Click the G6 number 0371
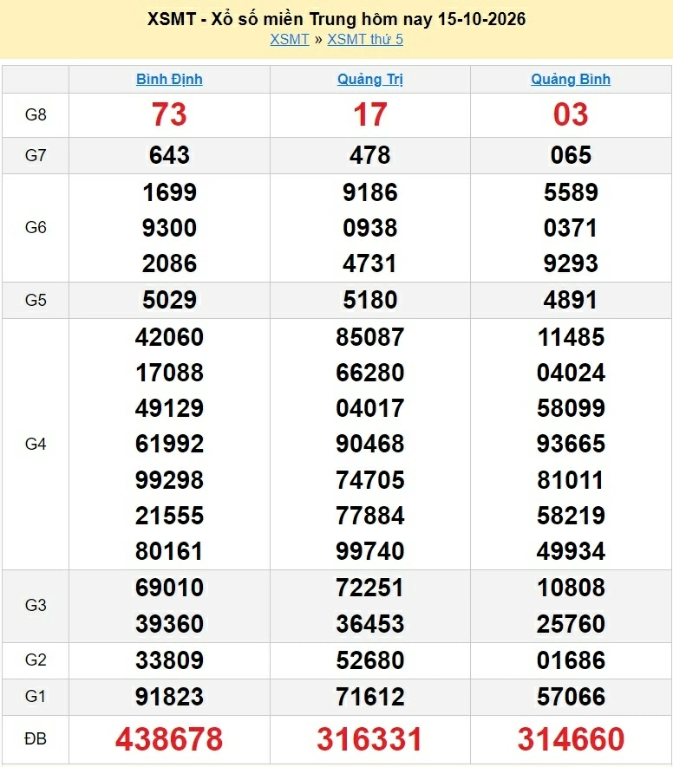 [571, 228]
